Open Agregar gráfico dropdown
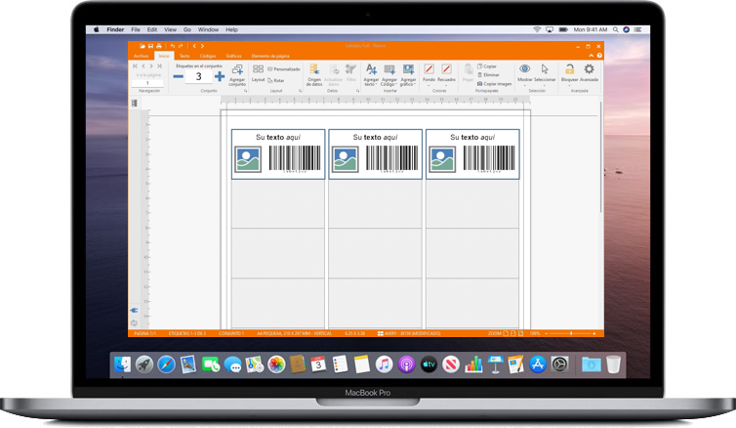 (408, 75)
